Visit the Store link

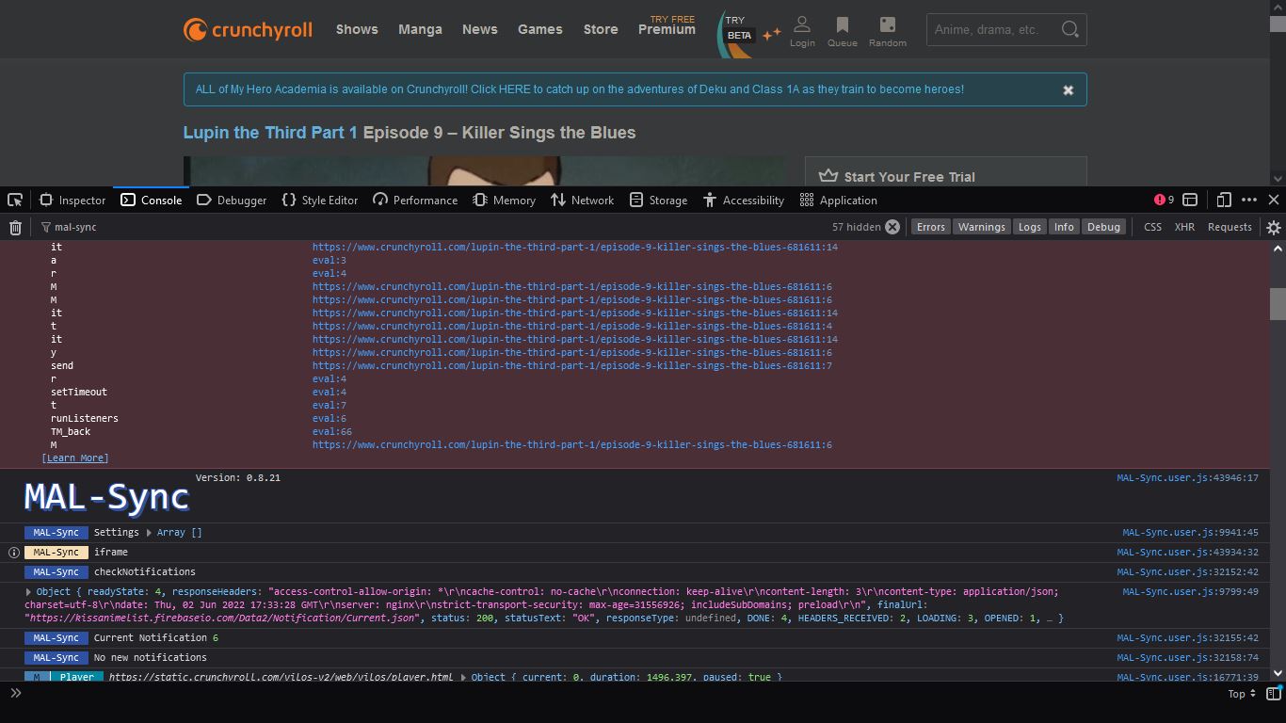pyautogui.click(x=601, y=29)
